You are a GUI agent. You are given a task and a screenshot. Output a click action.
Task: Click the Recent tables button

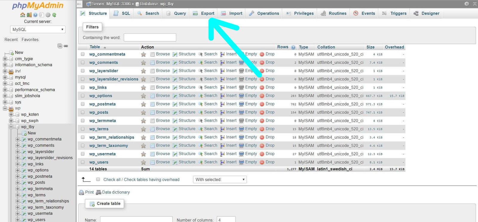coord(11,40)
